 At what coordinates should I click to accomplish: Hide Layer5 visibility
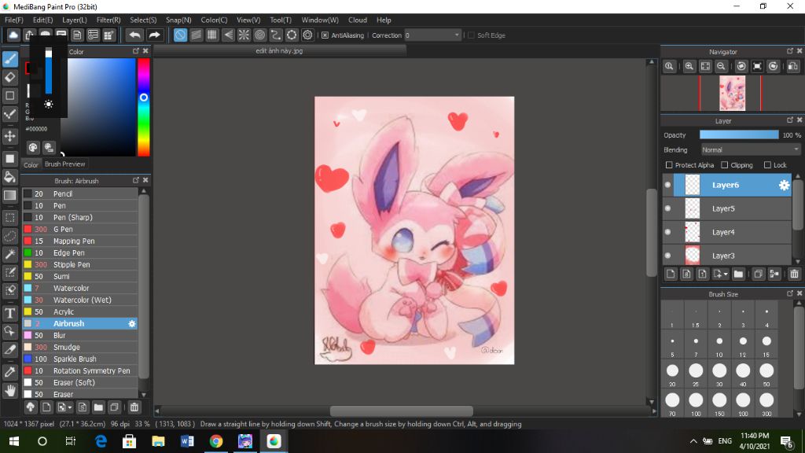click(668, 208)
